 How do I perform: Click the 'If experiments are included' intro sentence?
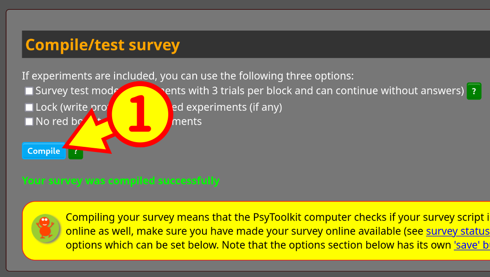click(187, 76)
